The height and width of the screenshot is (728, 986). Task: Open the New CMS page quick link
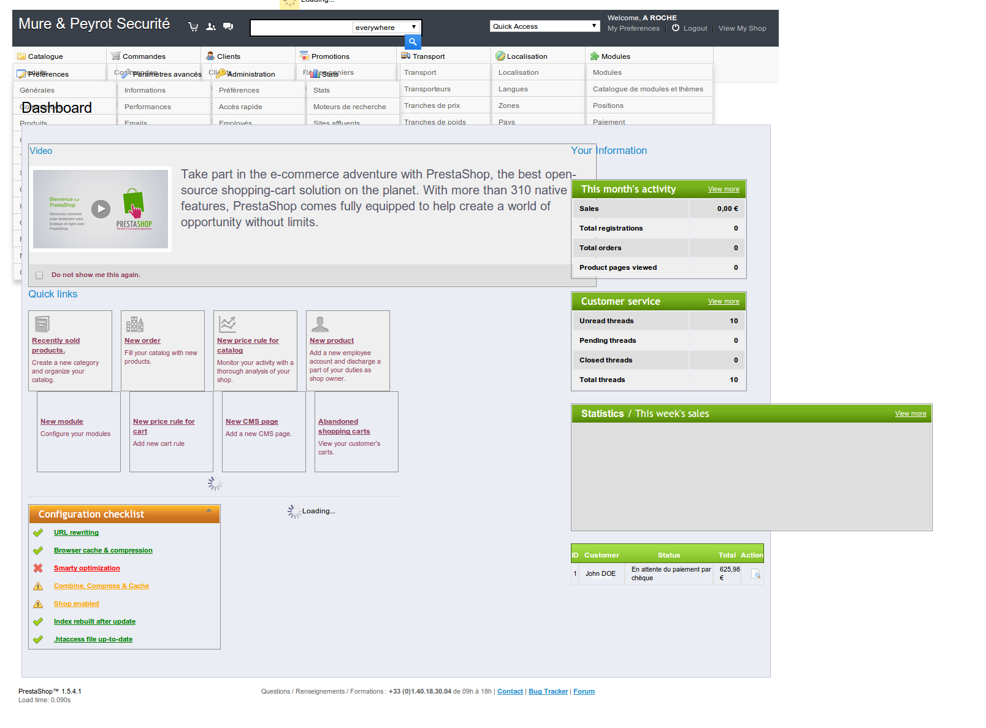pyautogui.click(x=251, y=421)
